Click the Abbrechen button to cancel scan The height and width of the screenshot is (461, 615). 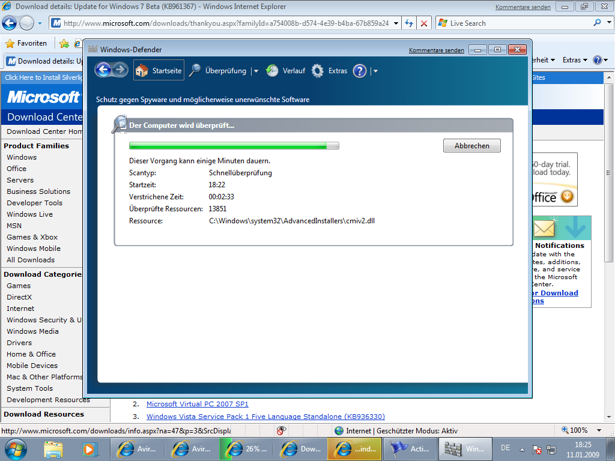click(x=471, y=145)
